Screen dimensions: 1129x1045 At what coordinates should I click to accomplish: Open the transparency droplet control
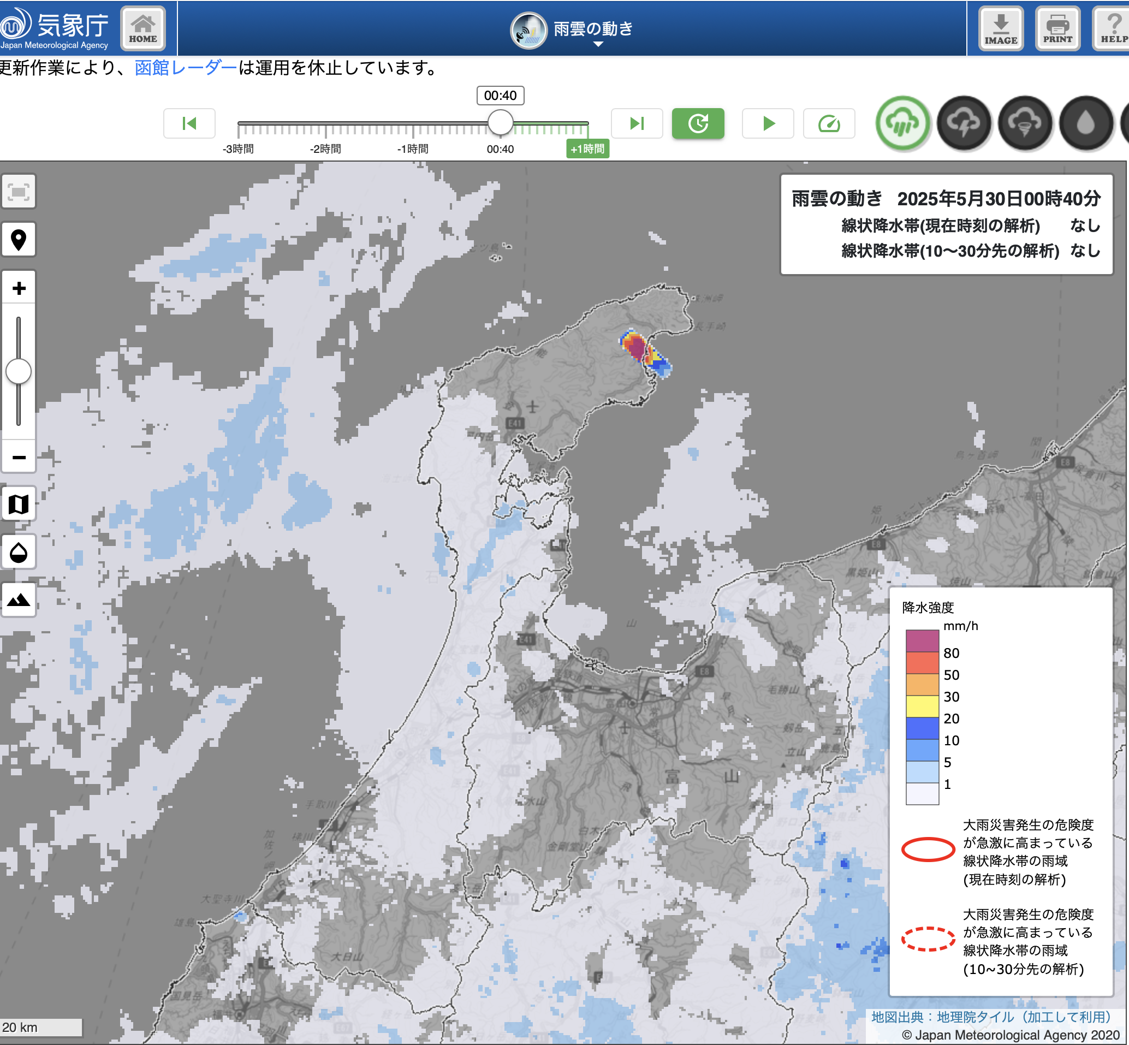coord(19,552)
